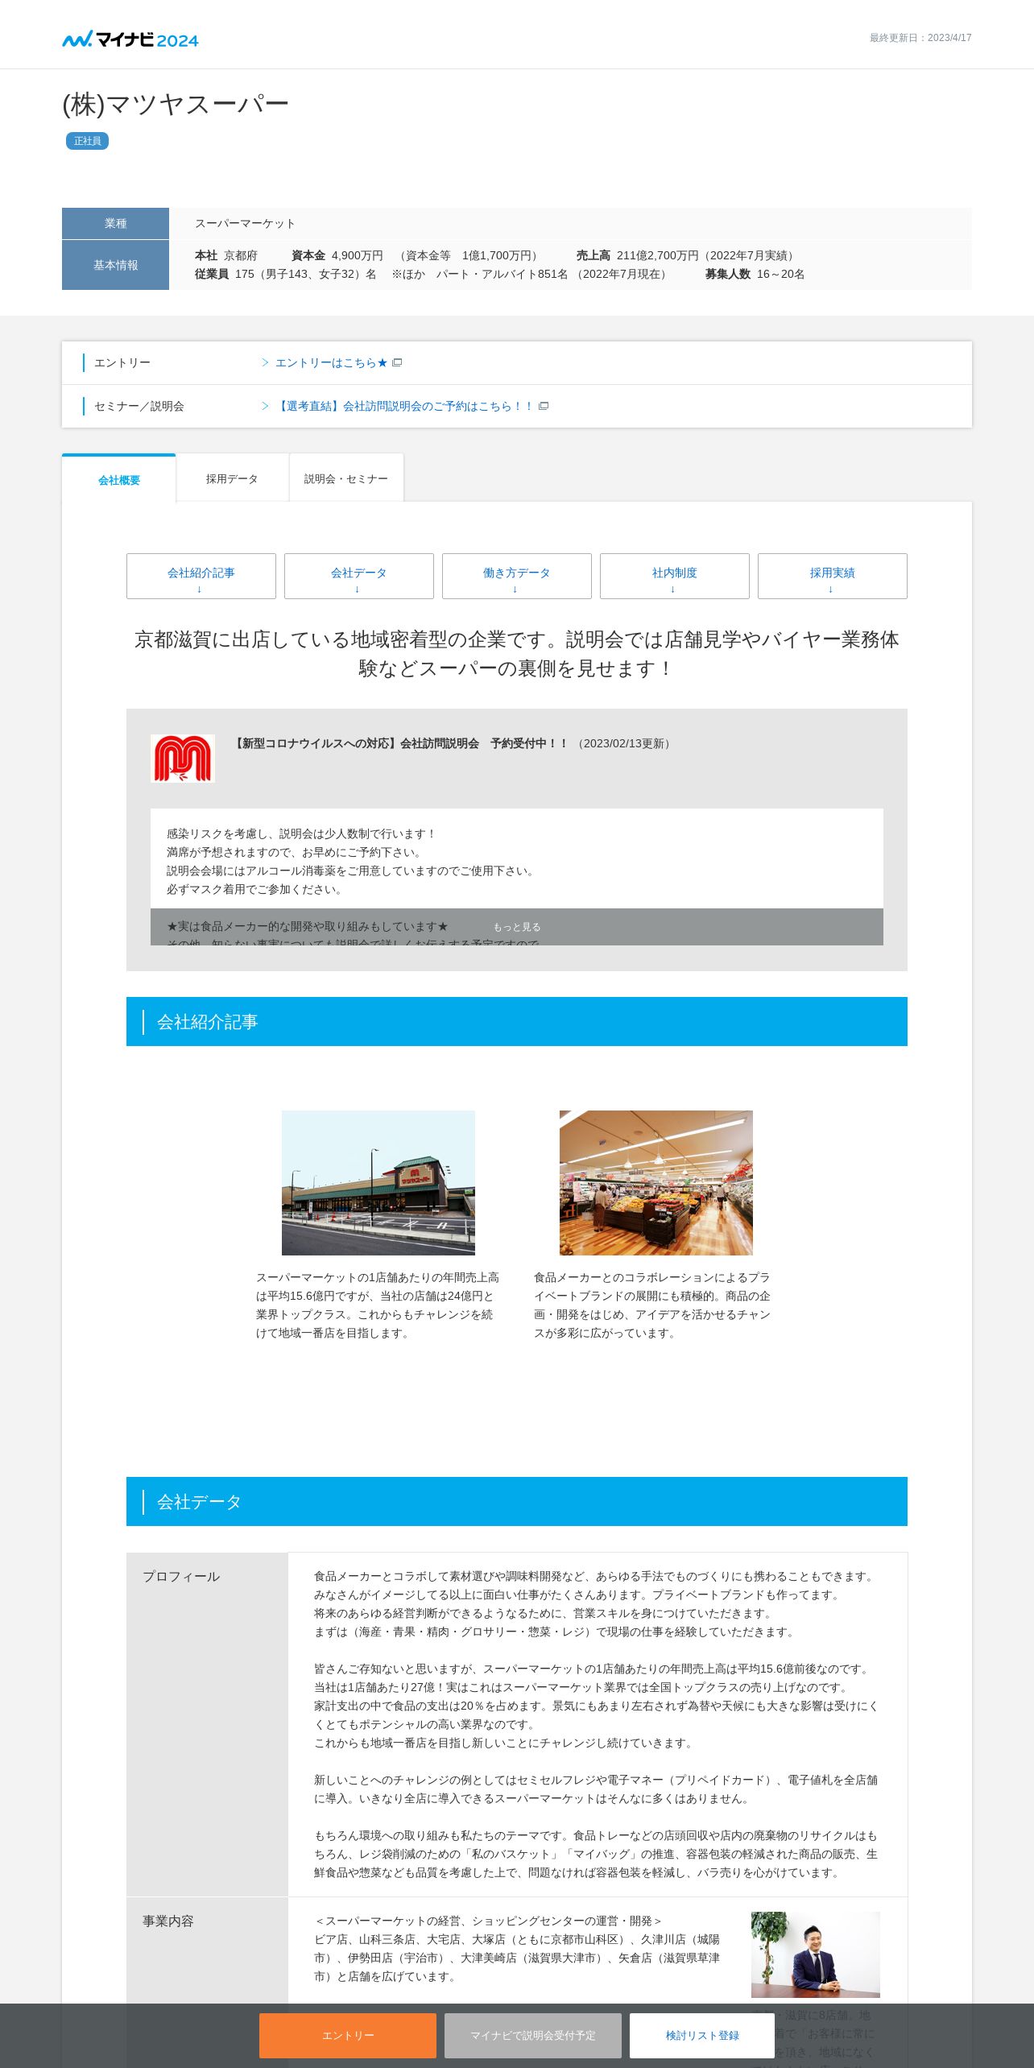Click the store exterior photo
The height and width of the screenshot is (2068, 1034).
point(378,1182)
